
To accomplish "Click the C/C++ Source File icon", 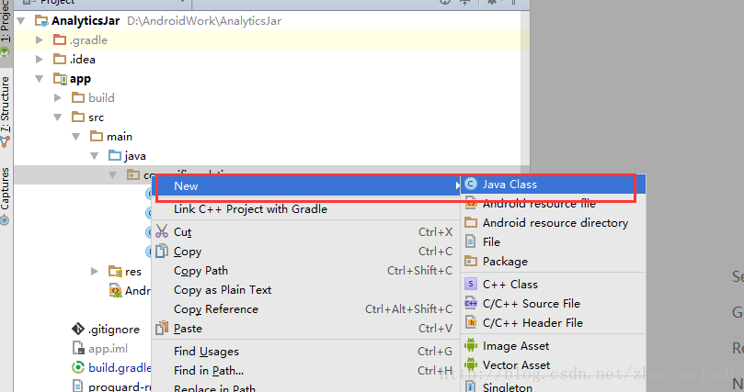I will pos(471,303).
